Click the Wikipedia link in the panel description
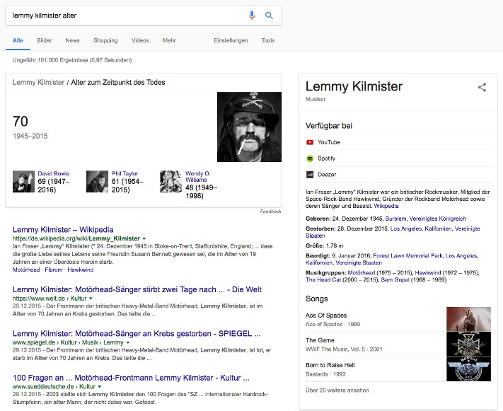Image resolution: width=503 pixels, height=411 pixels. pyautogui.click(x=386, y=206)
